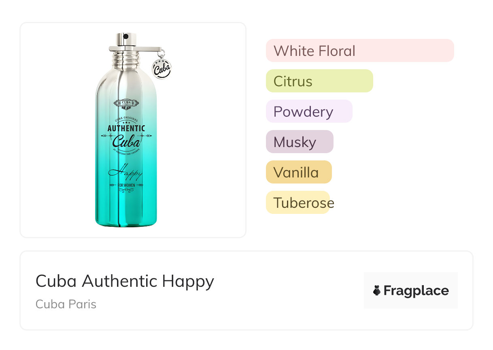Open the Cuba Authentic Happy title
This screenshot has height=350, width=493.
125,281
